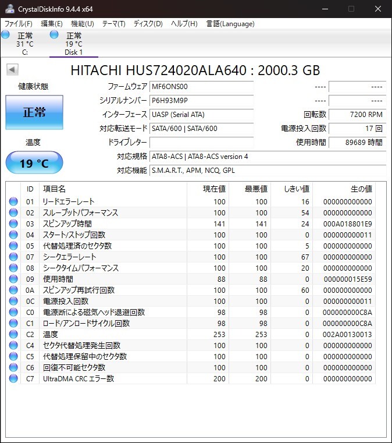Click status orb of row 04 スタート/ストップ回数
The width and height of the screenshot is (392, 443).
point(13,235)
